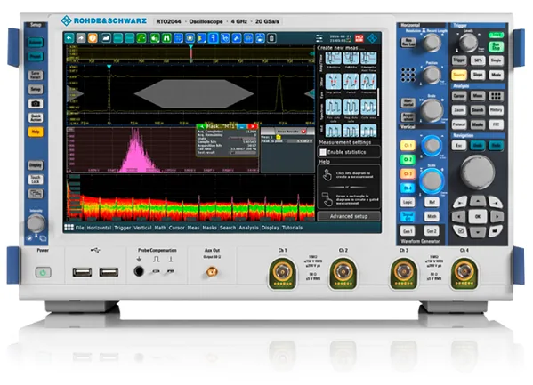
Task: Open the Trigger menu in the bottom menu bar
Action: point(123,228)
